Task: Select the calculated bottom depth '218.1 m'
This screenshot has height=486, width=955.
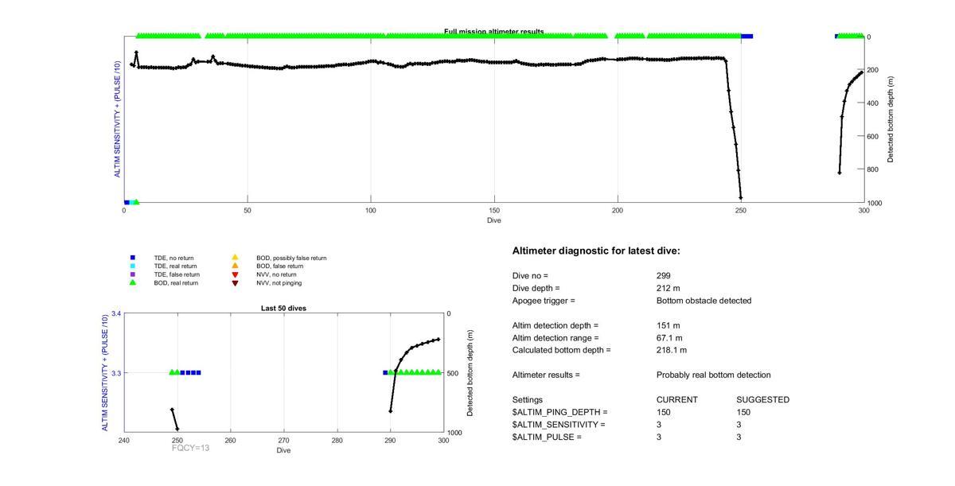Action: 673,350
